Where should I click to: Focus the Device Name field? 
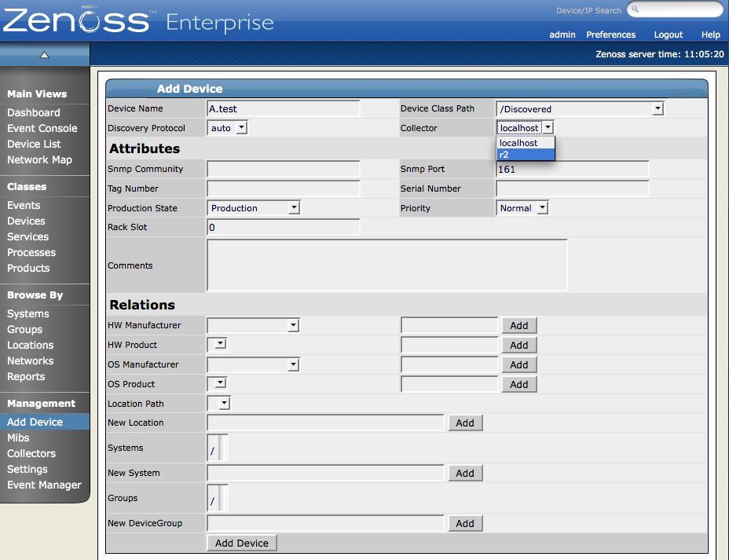pos(283,108)
